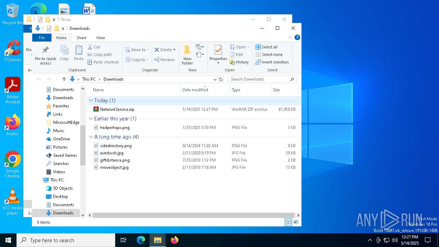This screenshot has width=439, height=247.
Task: Click the Rename command
Action: (x=164, y=60)
